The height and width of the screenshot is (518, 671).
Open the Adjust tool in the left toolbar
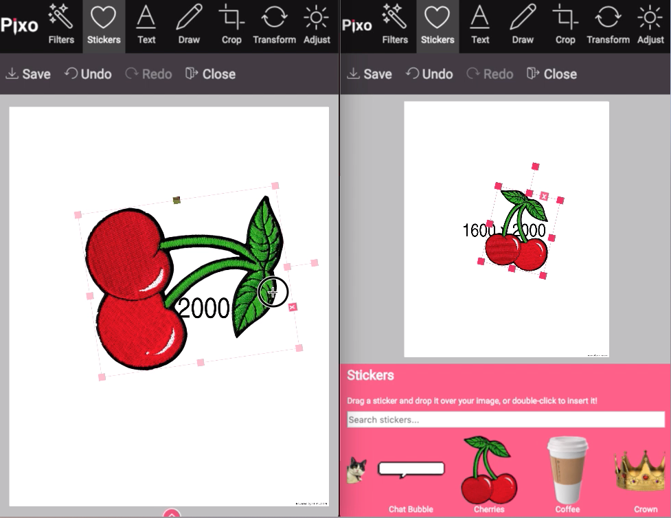[x=317, y=26]
